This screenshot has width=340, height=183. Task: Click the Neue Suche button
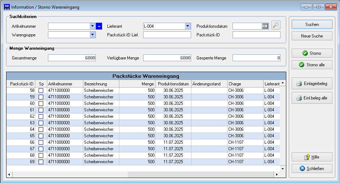[x=312, y=36]
